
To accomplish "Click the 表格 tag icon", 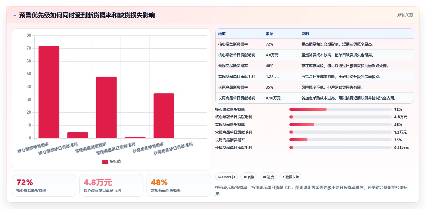I will tap(245, 177).
